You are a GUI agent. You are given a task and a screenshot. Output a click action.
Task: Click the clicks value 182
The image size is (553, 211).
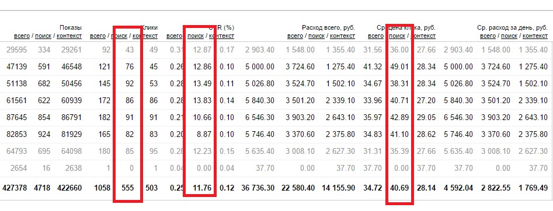(105, 117)
